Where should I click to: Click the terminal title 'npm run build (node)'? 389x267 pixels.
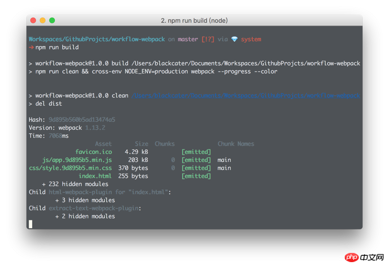(194, 20)
